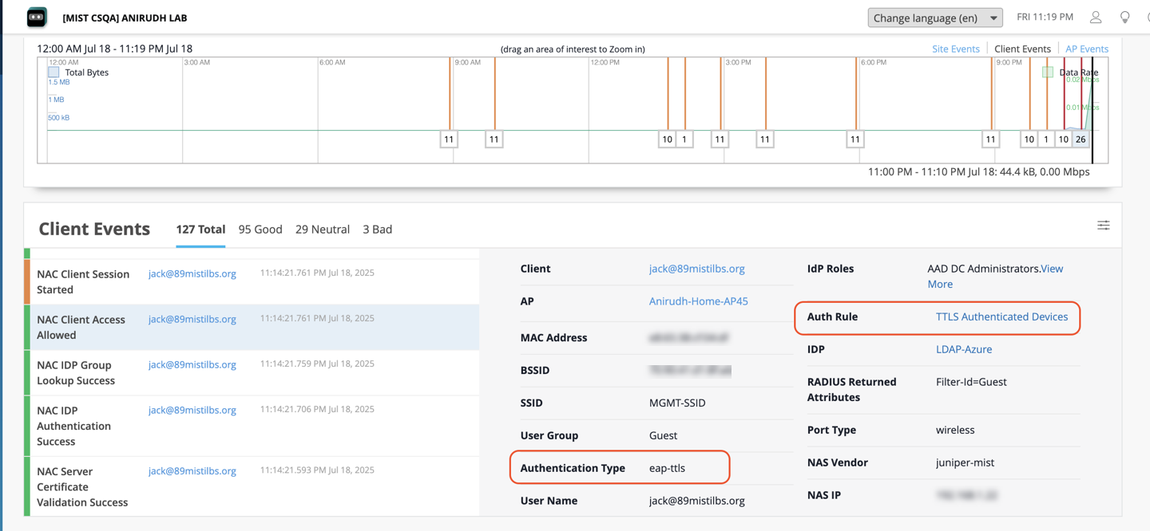Select the NAC Client Session Started event
Screen dimensions: 1150x531
click(x=83, y=281)
